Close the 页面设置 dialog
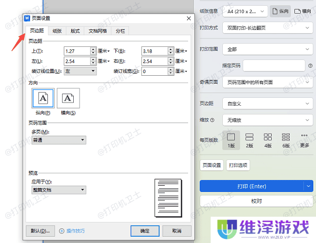This screenshot has width=316, height=243. pyautogui.click(x=189, y=18)
